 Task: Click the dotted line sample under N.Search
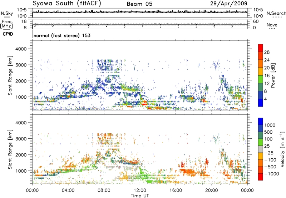[277, 17]
